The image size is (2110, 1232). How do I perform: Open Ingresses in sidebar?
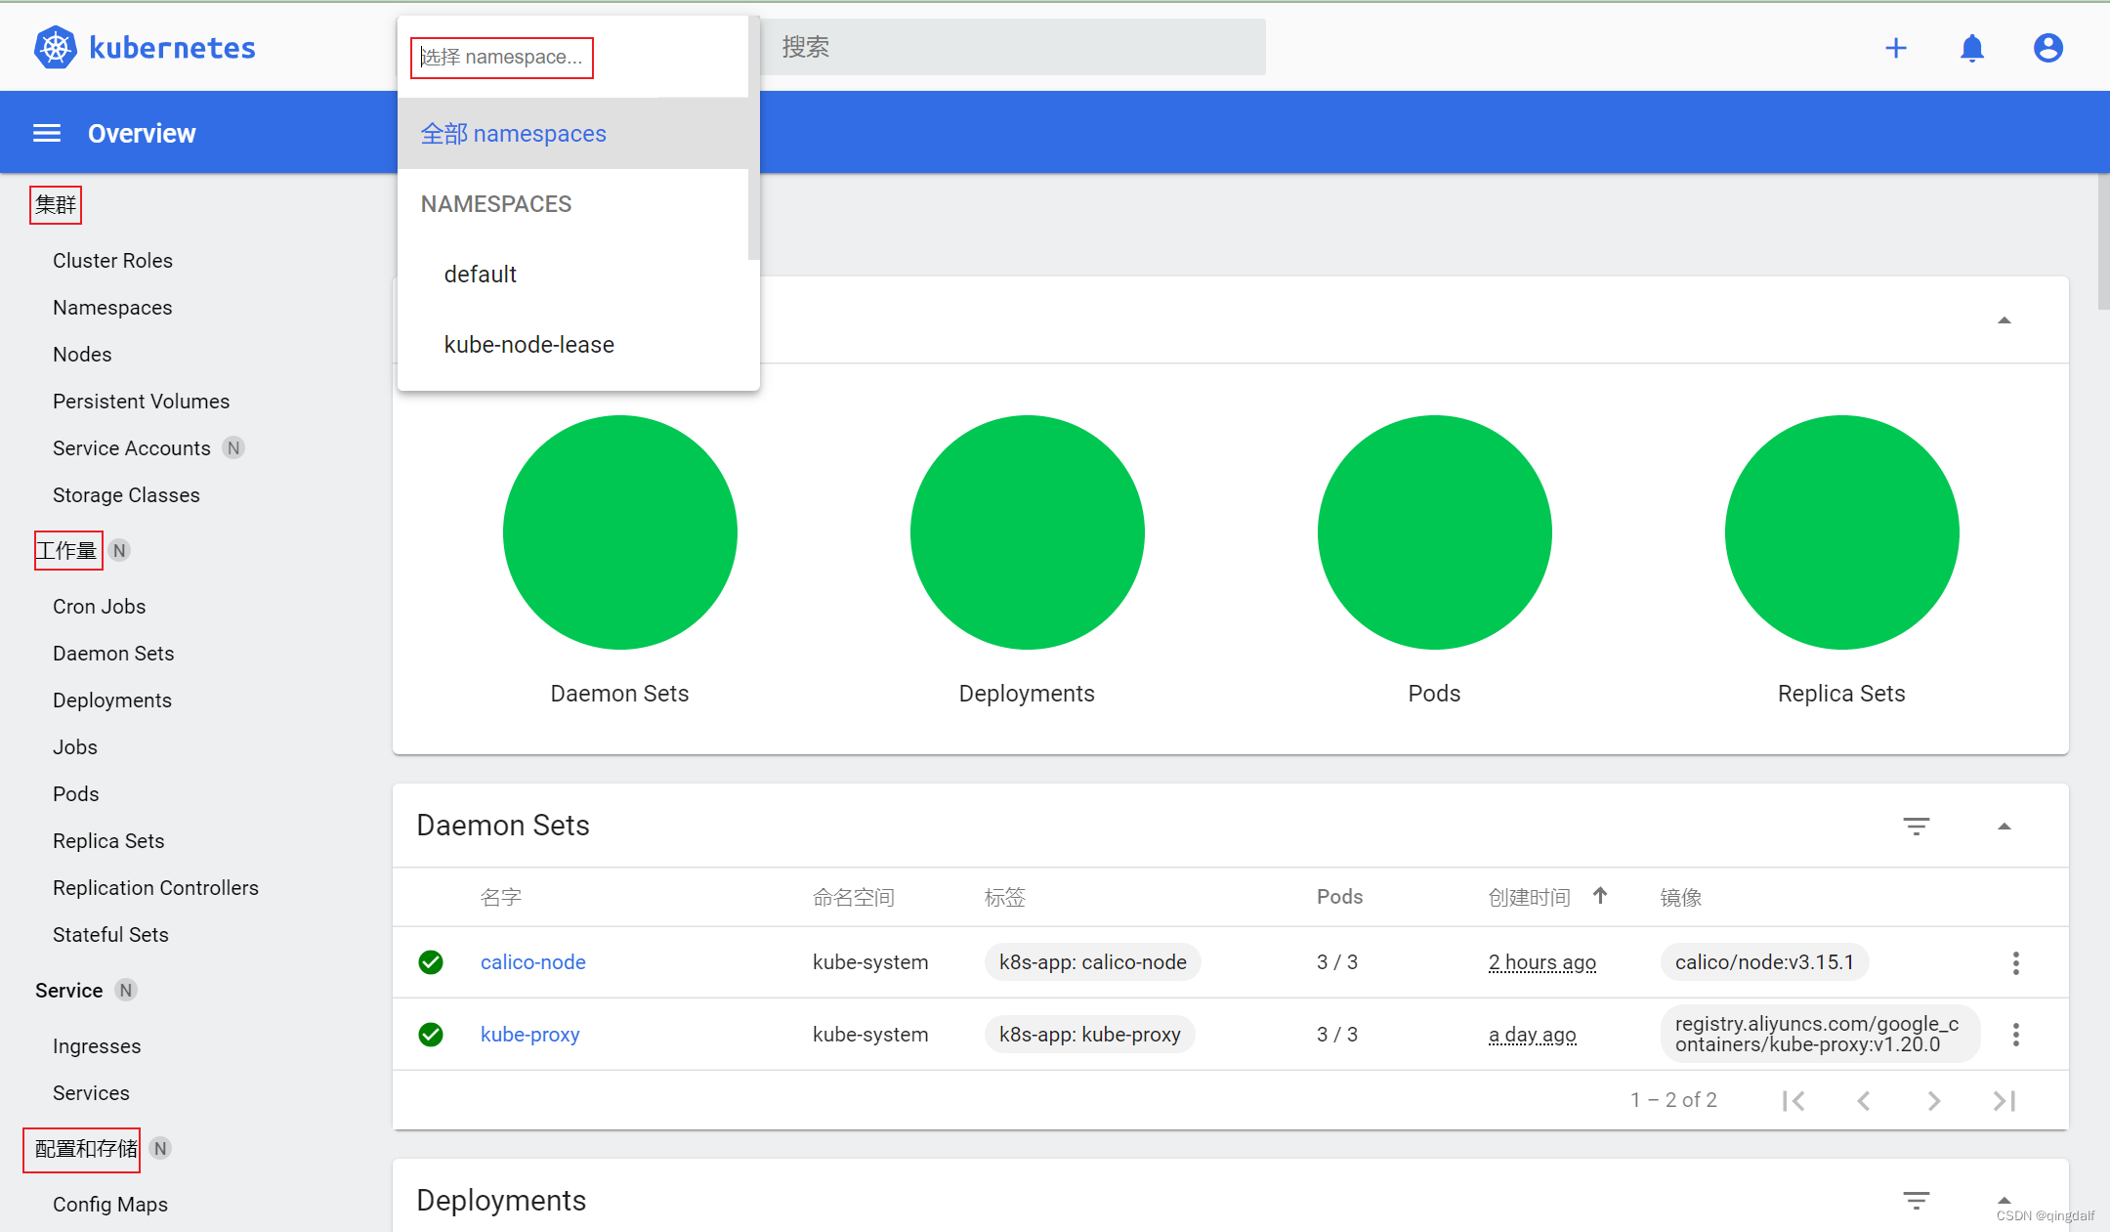point(97,1046)
